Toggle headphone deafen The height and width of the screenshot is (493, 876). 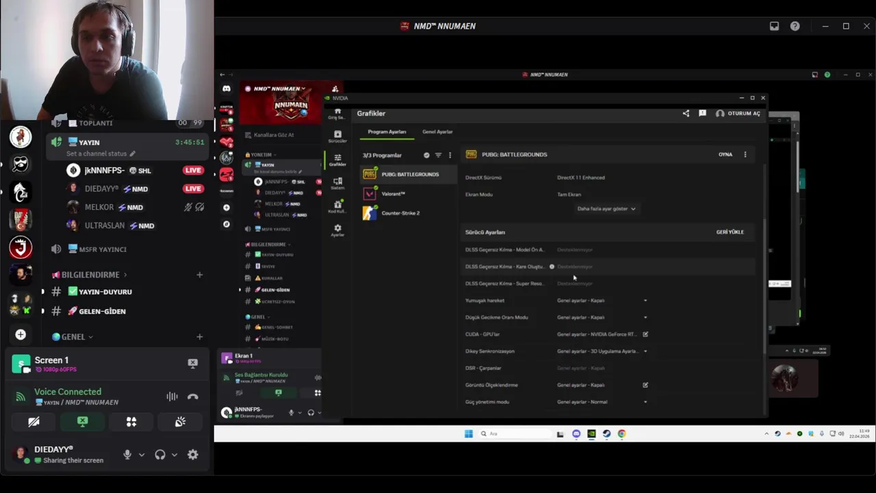coord(160,455)
